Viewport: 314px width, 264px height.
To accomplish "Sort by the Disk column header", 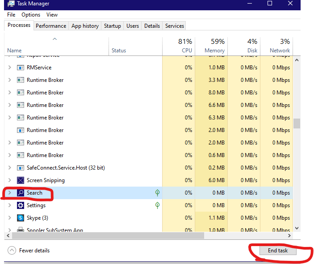I will point(244,46).
